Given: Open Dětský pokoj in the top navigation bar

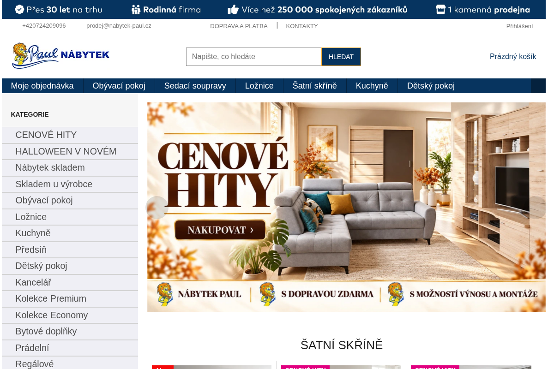Looking at the screenshot, I should click(431, 86).
